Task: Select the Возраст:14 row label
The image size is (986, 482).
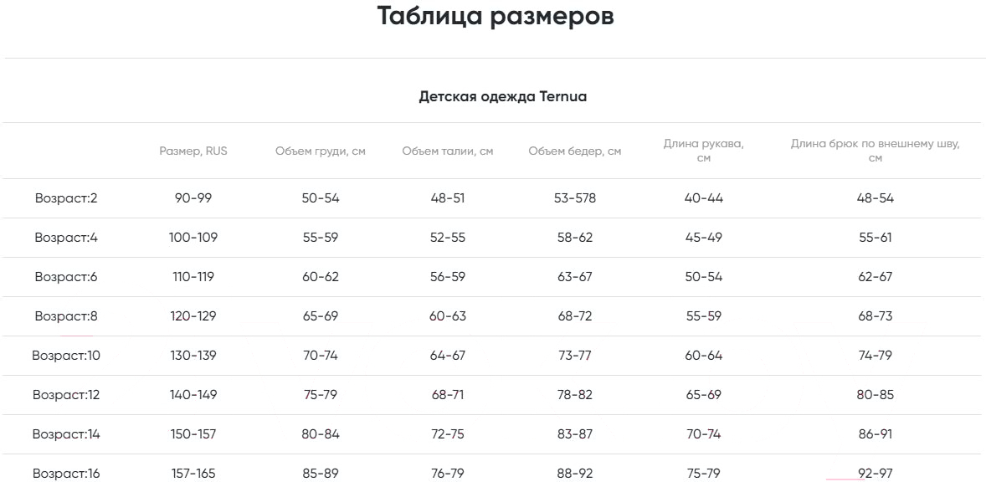Action: (66, 434)
